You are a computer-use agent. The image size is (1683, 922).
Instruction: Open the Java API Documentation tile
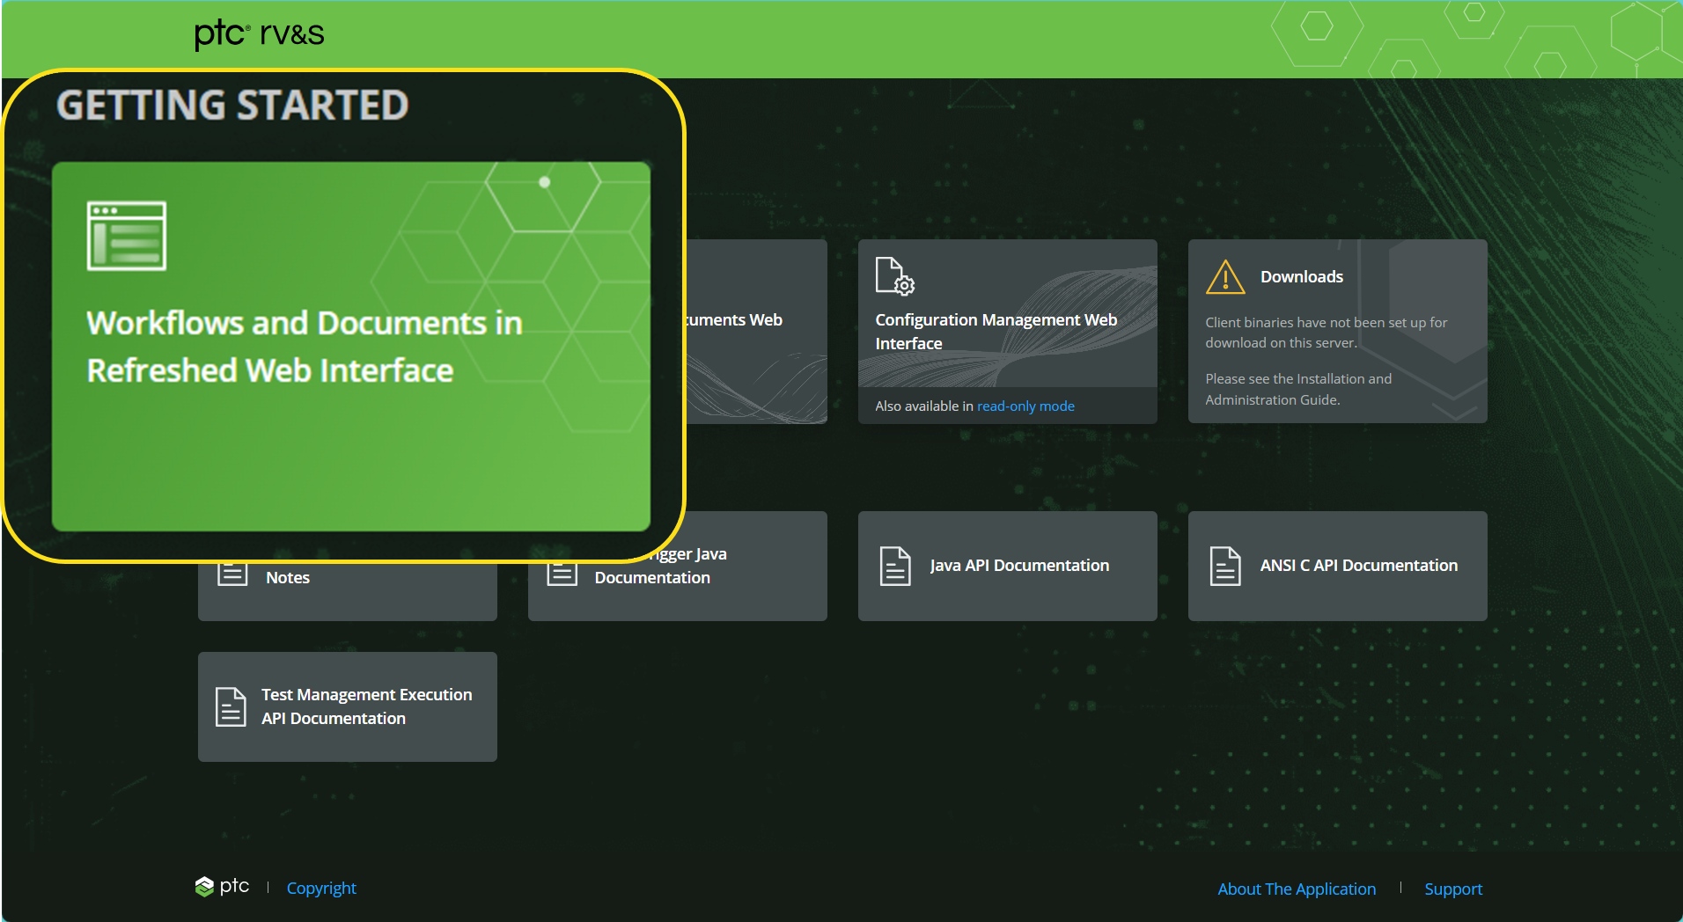1007,566
